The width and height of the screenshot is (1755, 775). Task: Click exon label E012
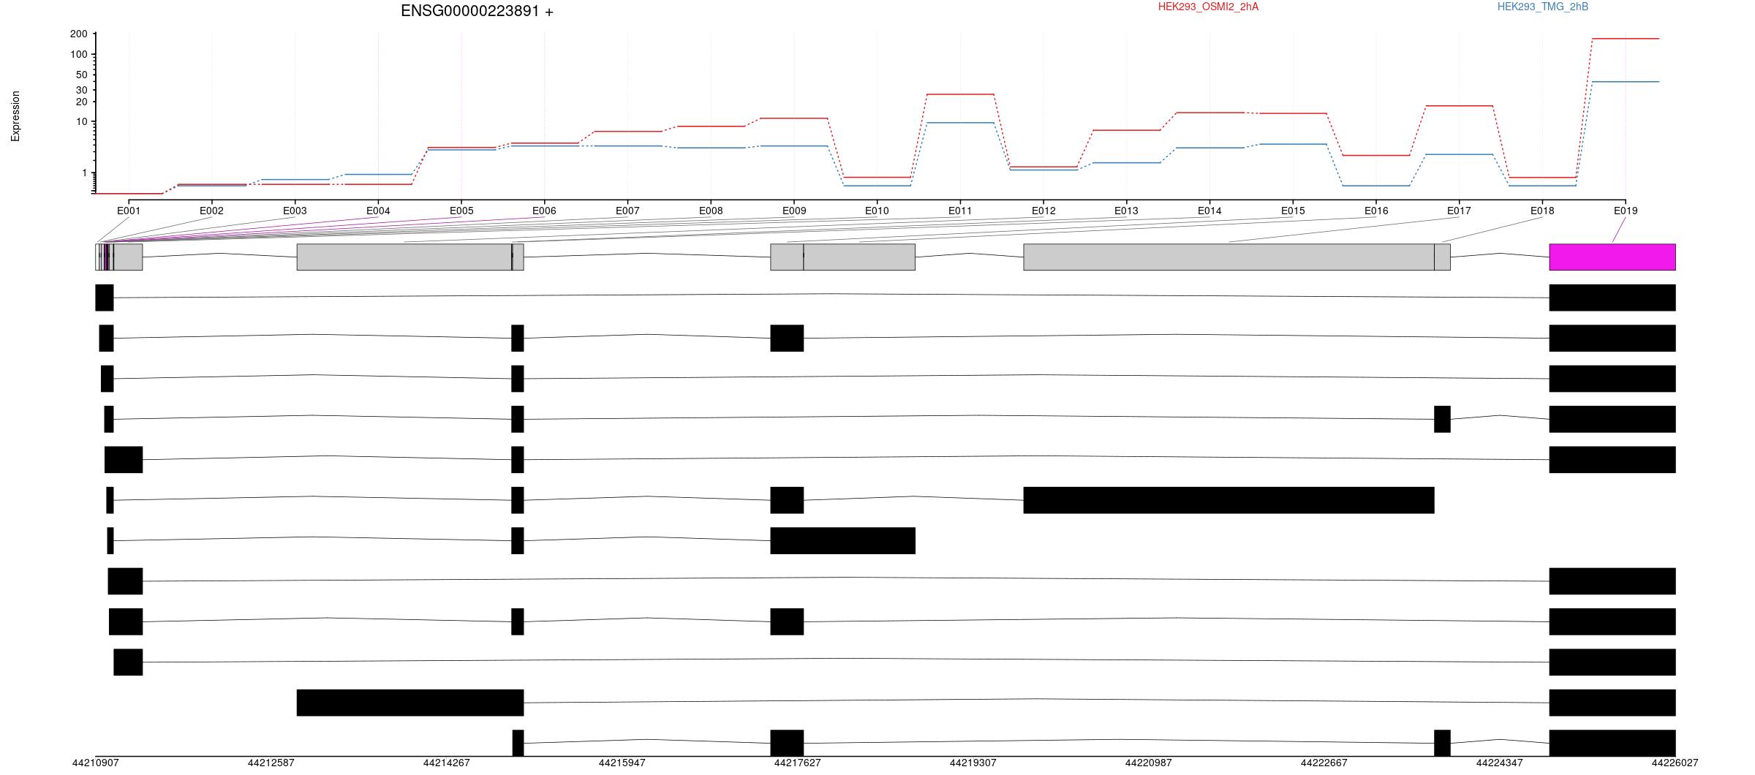pos(1043,211)
